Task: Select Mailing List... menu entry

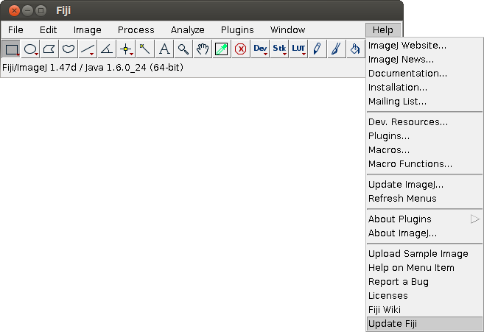Action: tap(424, 101)
